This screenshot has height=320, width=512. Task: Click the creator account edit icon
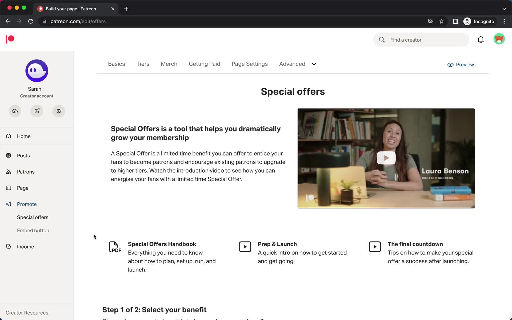[x=37, y=111]
